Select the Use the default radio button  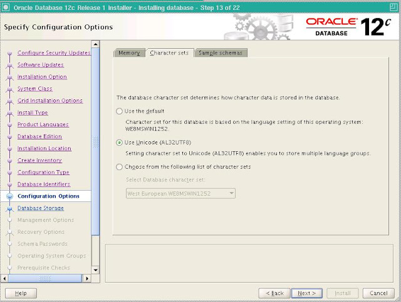[119, 111]
